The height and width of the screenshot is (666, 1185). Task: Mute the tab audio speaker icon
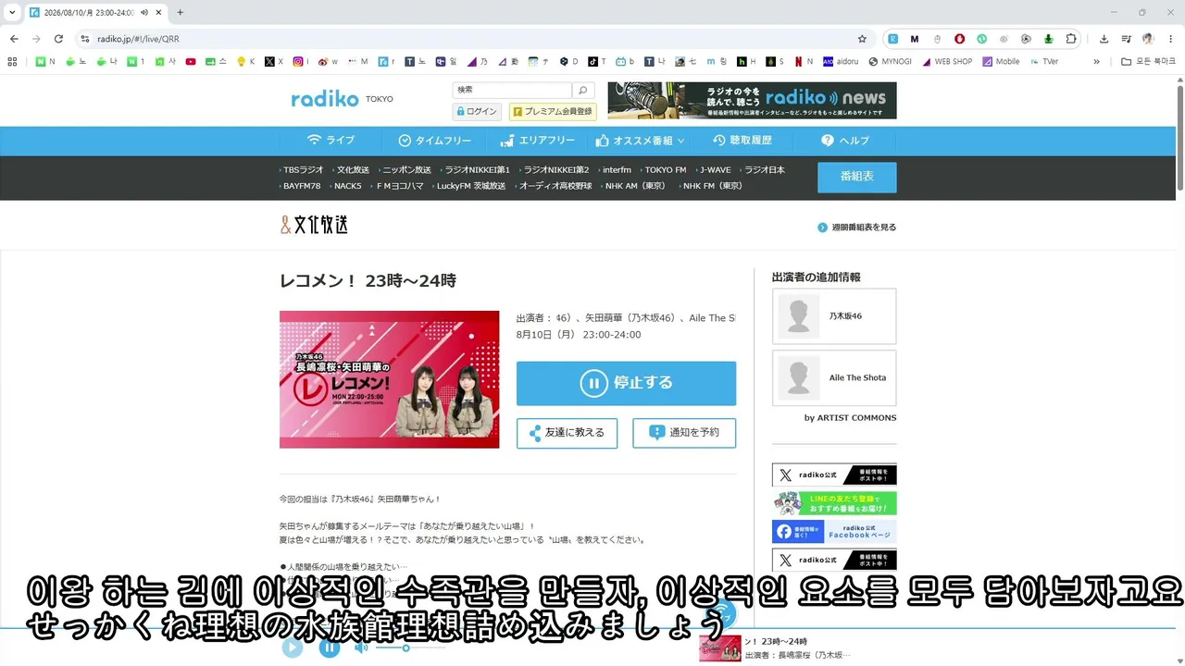point(144,12)
